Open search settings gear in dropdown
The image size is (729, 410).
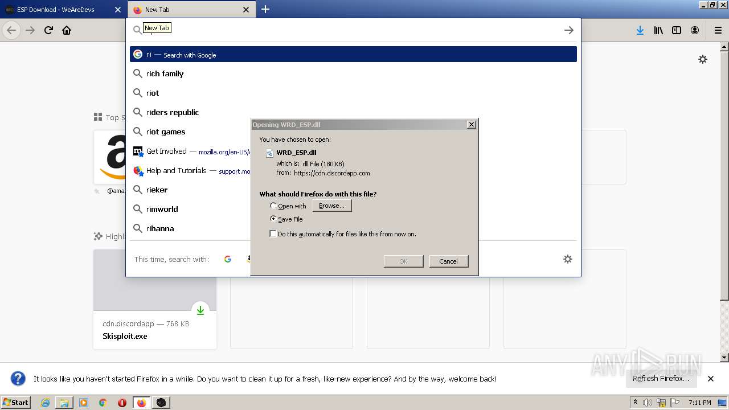(568, 259)
